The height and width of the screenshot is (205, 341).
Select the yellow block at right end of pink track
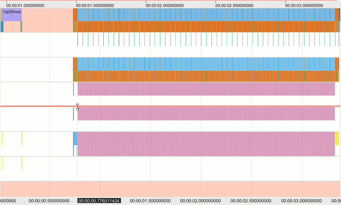[x=337, y=139]
